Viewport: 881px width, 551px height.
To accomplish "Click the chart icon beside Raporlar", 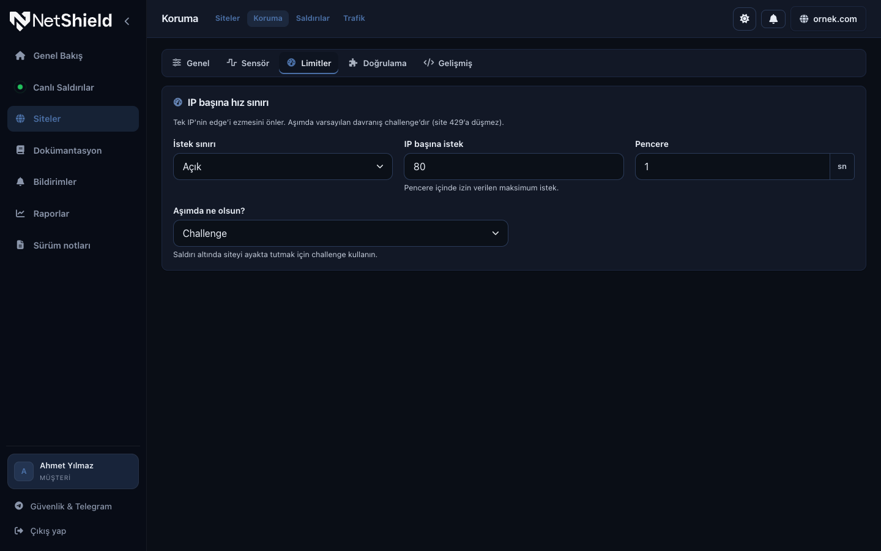I will point(20,214).
